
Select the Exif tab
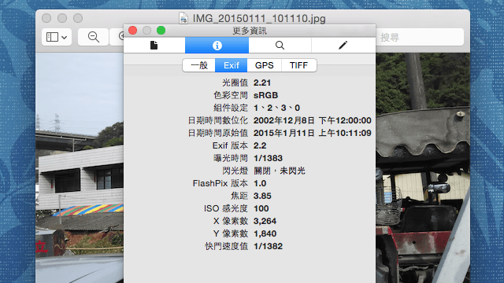tap(231, 65)
